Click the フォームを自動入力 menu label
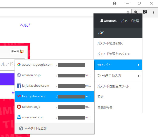This screenshot has width=158, height=137. click(109, 76)
